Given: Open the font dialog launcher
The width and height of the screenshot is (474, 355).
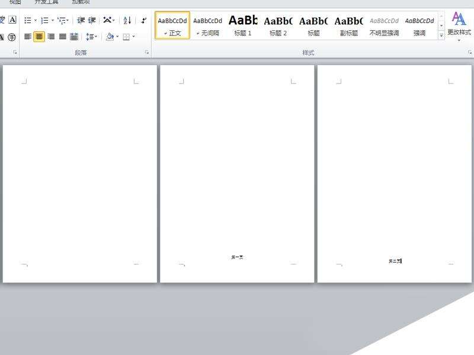Looking at the screenshot, I should 15,53.
